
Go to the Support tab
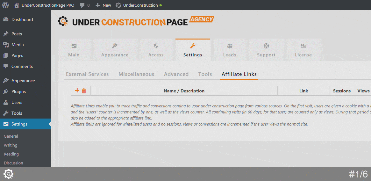click(x=266, y=50)
